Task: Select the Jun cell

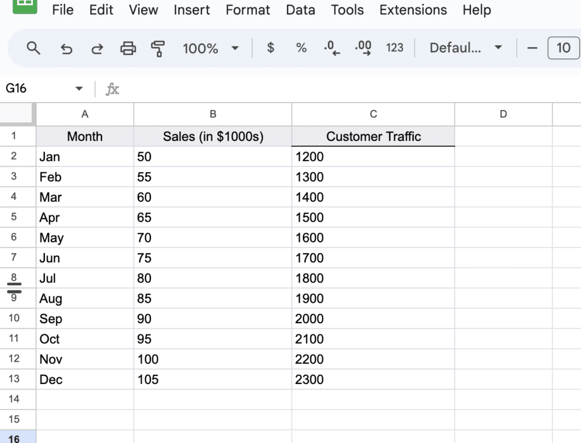Action: click(x=85, y=258)
